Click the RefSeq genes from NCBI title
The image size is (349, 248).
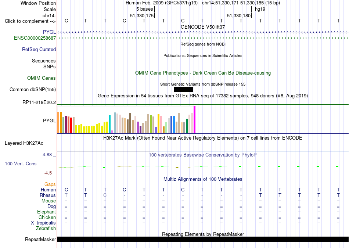[x=203, y=44]
